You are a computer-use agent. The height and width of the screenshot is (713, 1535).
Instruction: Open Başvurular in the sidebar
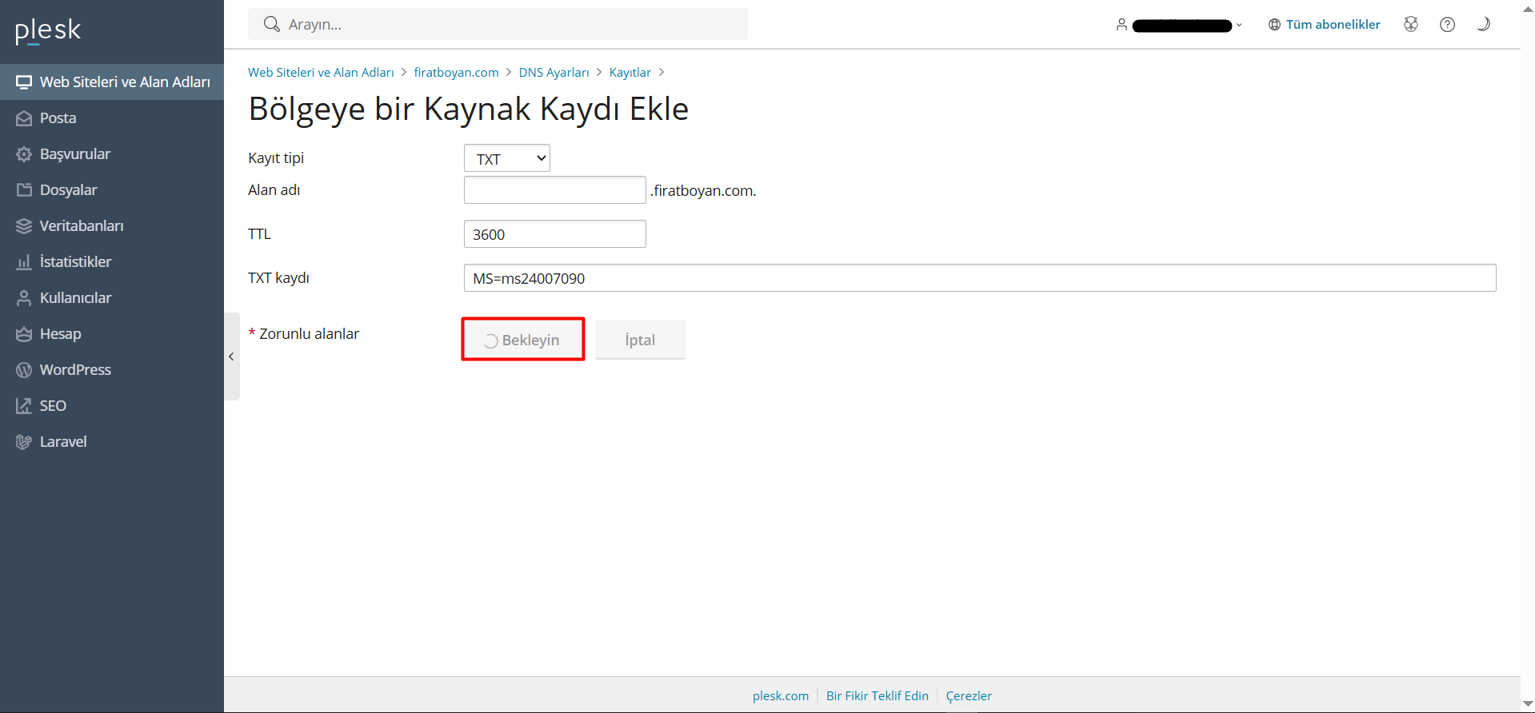point(112,153)
